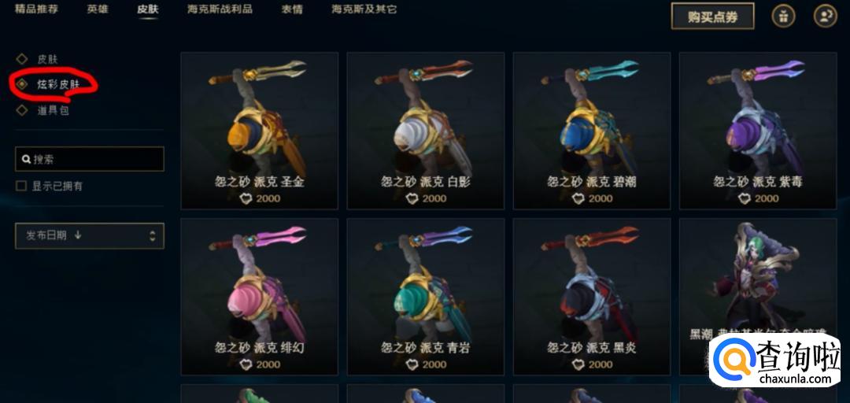
Task: Open the account profile icon at top right
Action: 825,17
